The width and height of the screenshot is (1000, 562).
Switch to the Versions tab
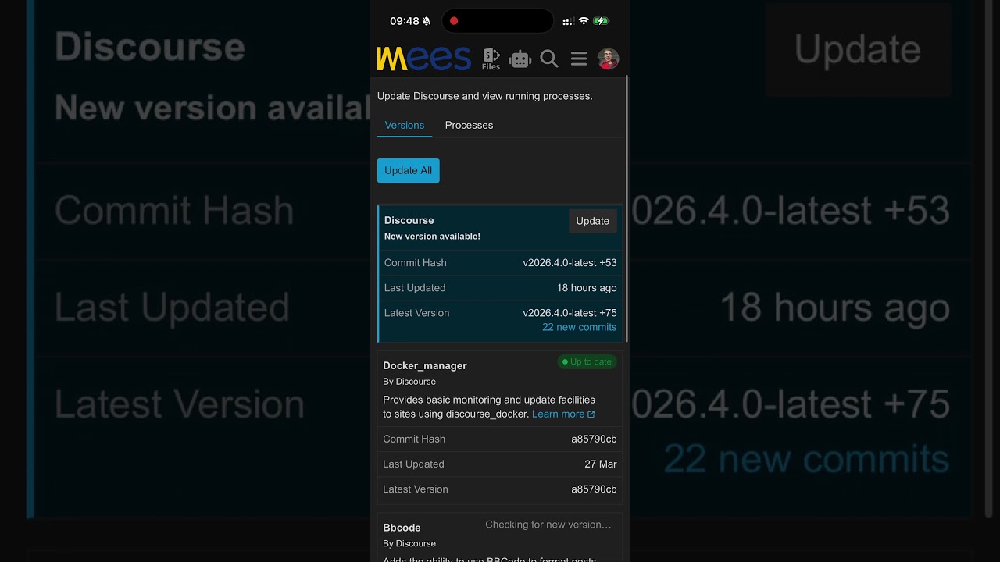tap(405, 125)
